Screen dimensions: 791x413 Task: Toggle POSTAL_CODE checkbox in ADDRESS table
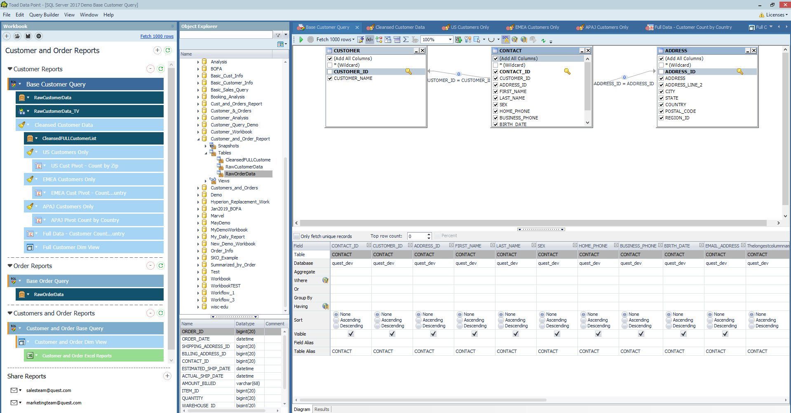pyautogui.click(x=661, y=111)
